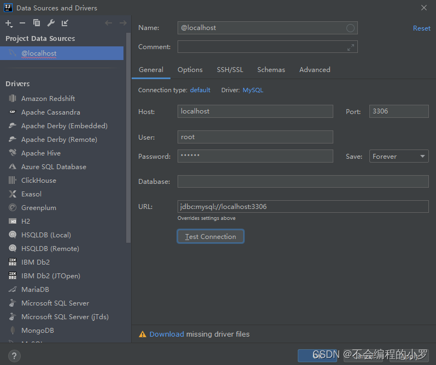Click the Microsoft SQL Server icon
The image size is (436, 365).
[x=12, y=303]
